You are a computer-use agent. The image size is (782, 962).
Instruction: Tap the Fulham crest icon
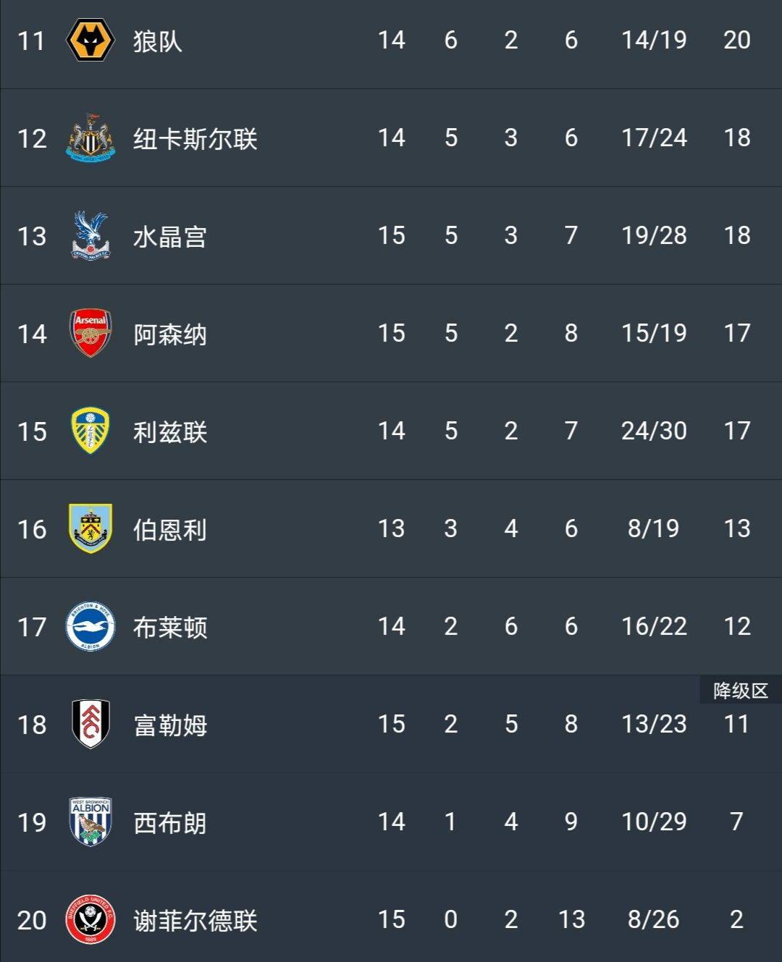point(91,724)
